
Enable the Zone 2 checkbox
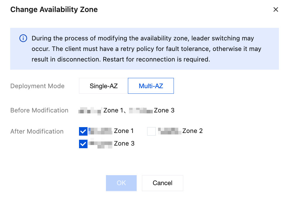pos(151,131)
